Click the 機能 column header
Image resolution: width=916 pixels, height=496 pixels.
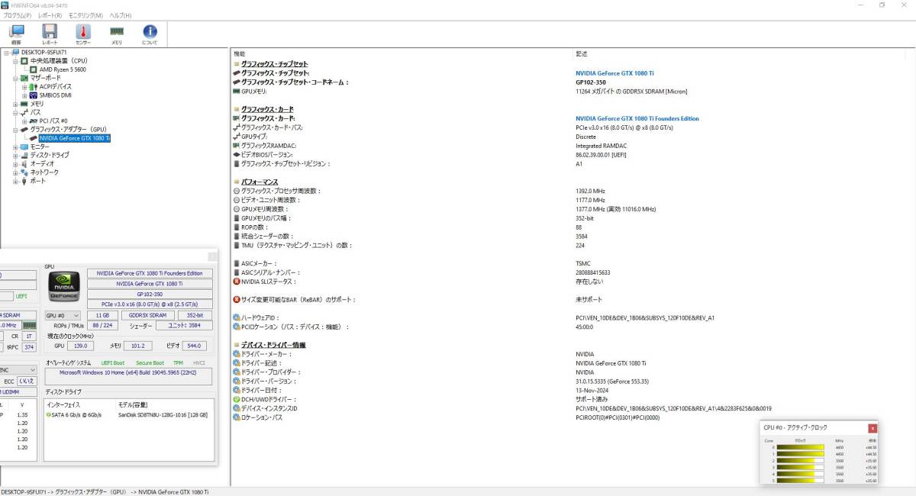tap(240, 54)
